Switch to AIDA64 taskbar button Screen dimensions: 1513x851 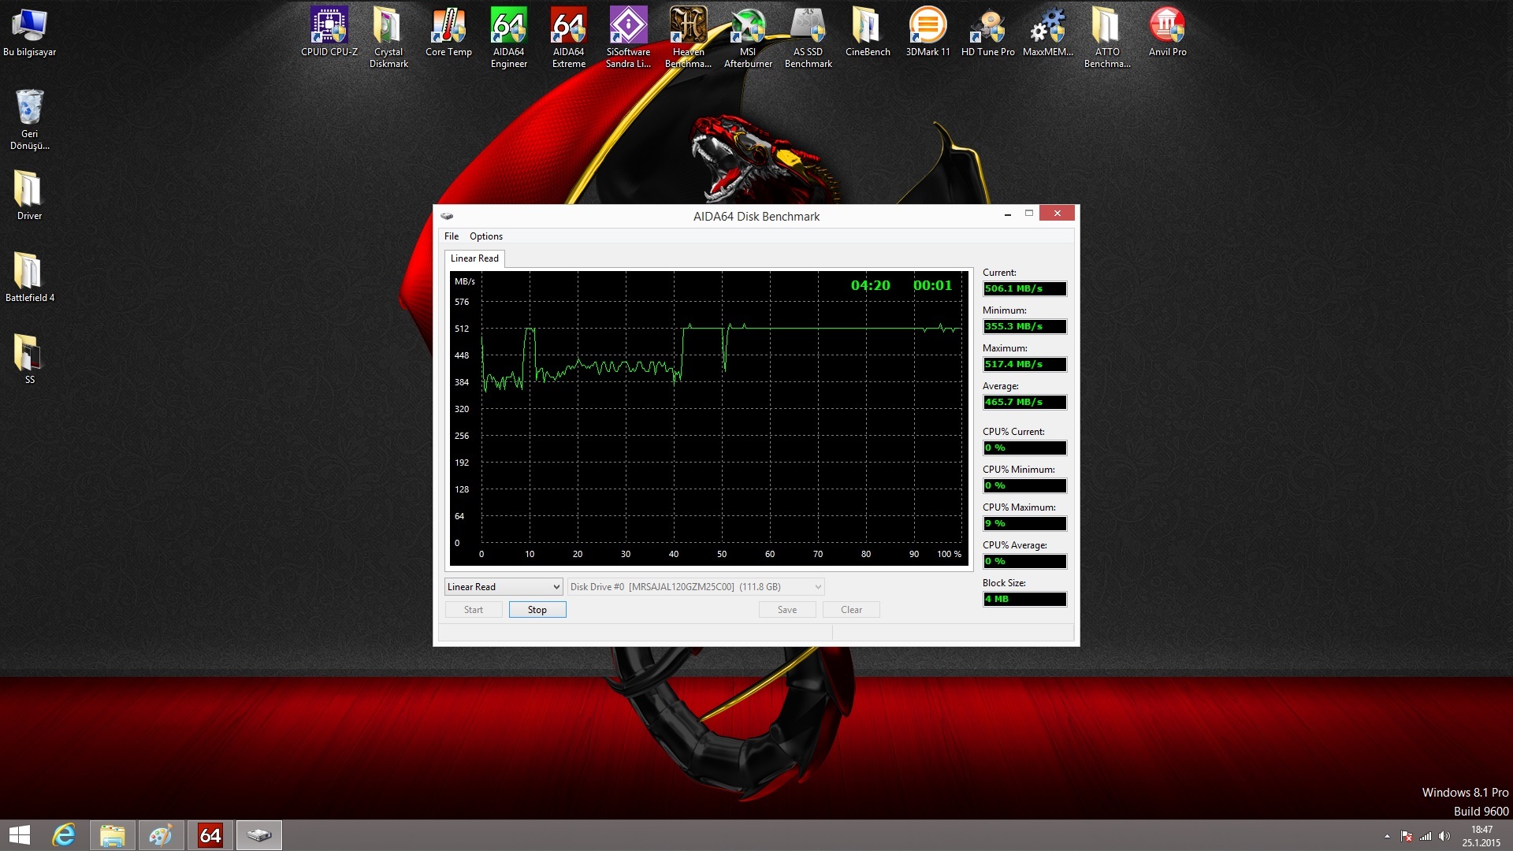click(x=210, y=835)
